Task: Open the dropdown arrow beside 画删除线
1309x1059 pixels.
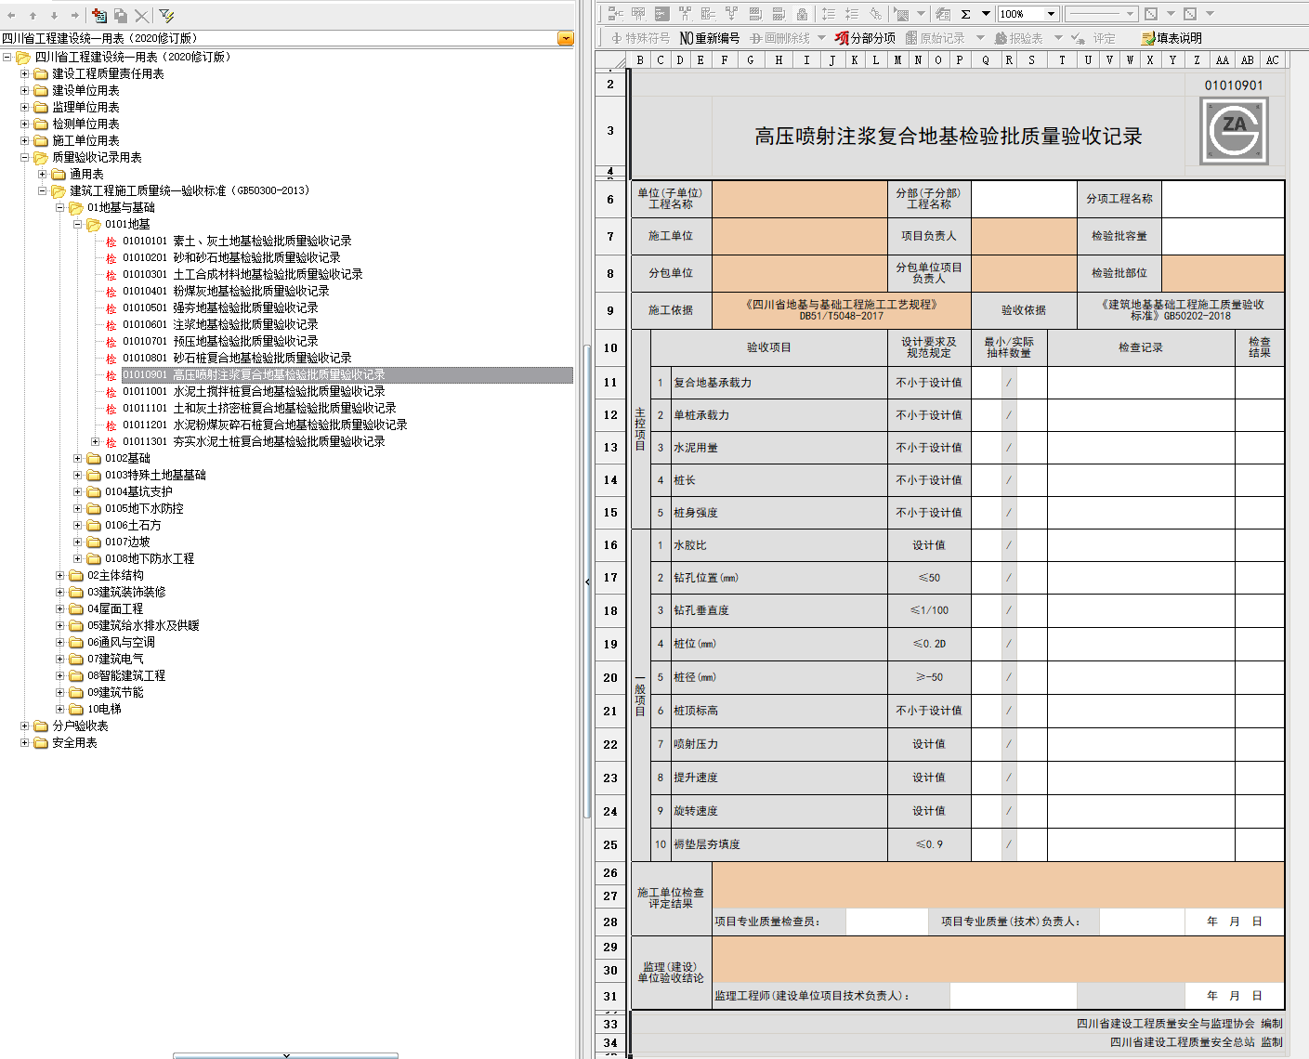Action: click(821, 38)
